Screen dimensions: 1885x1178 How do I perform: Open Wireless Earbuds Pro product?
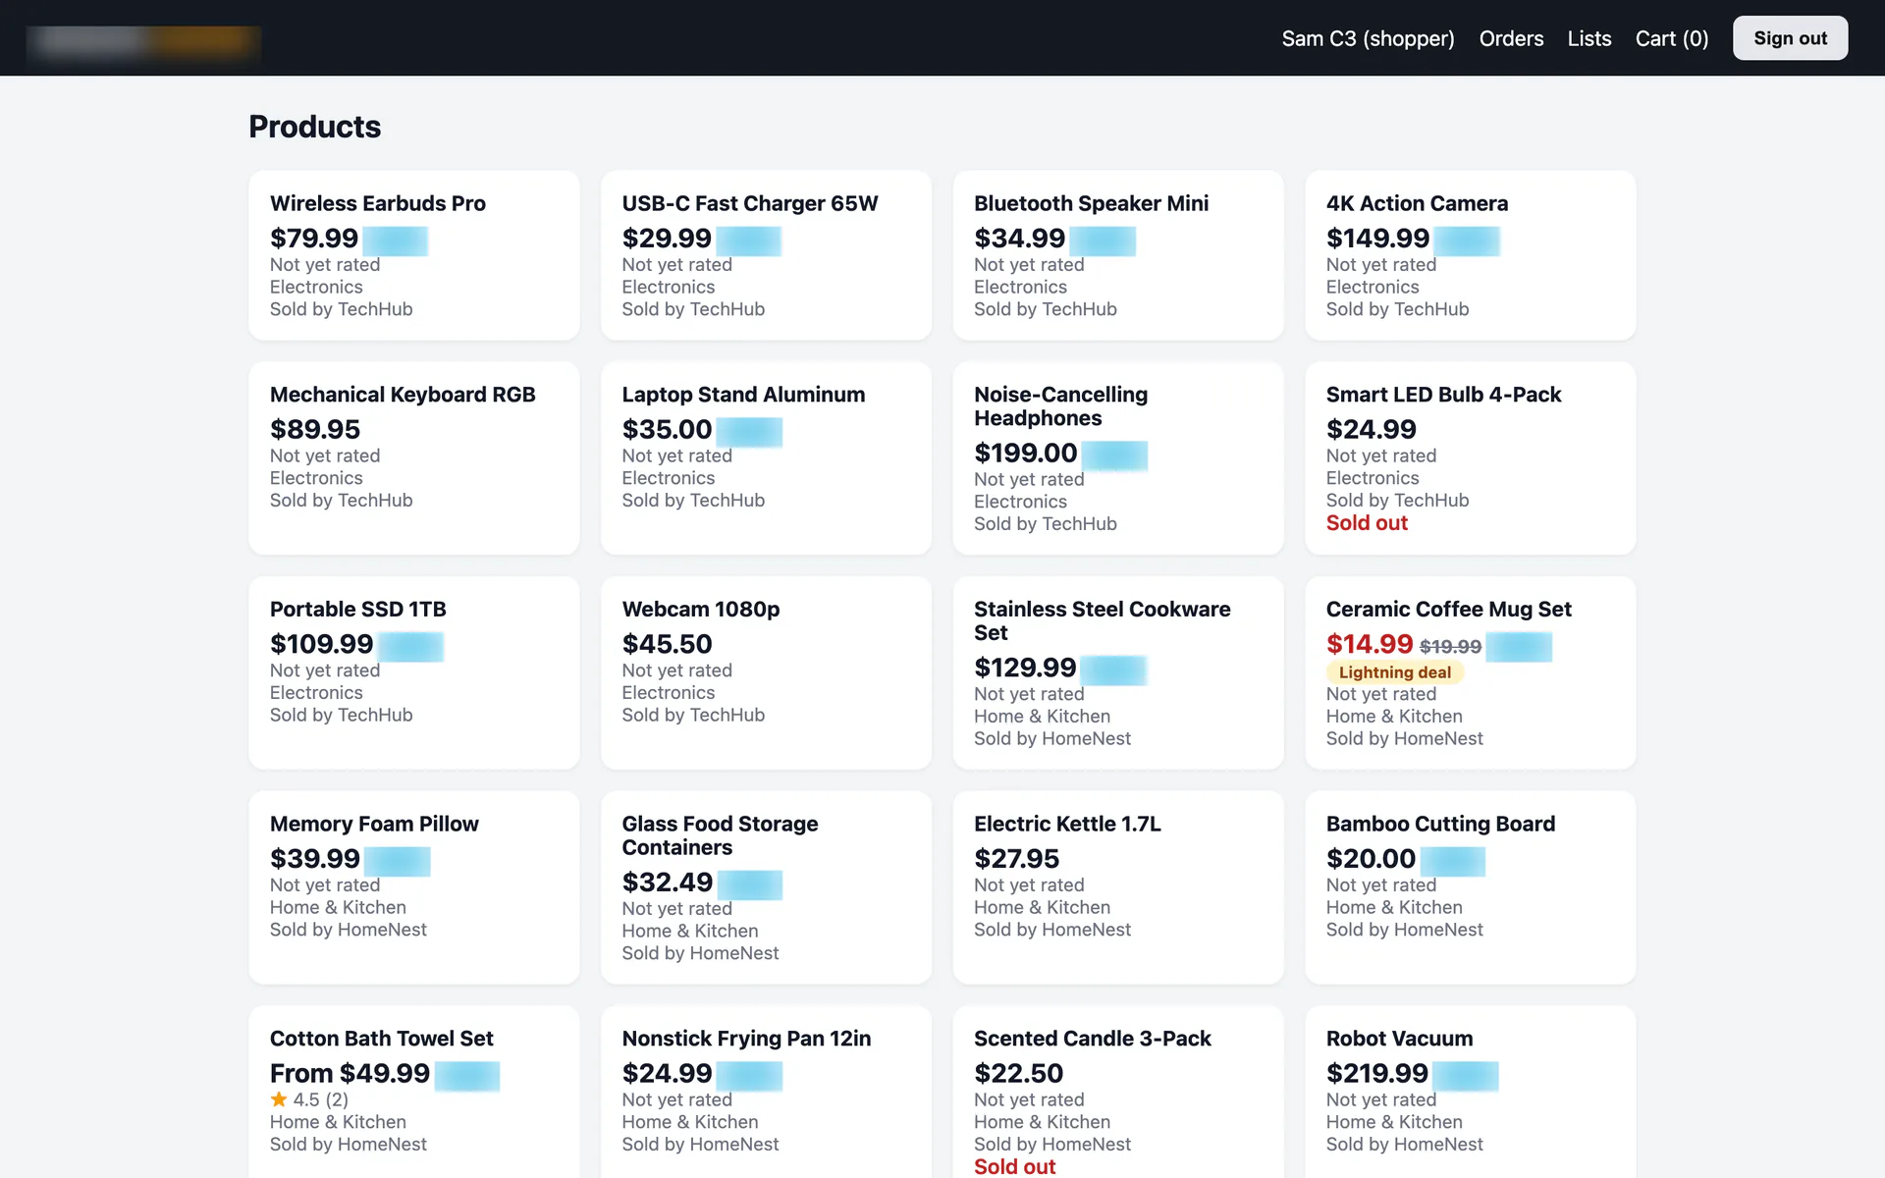tap(378, 203)
